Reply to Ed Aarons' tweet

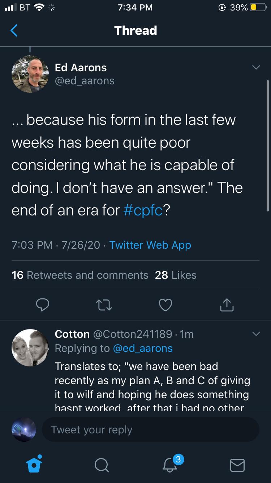[x=43, y=305]
